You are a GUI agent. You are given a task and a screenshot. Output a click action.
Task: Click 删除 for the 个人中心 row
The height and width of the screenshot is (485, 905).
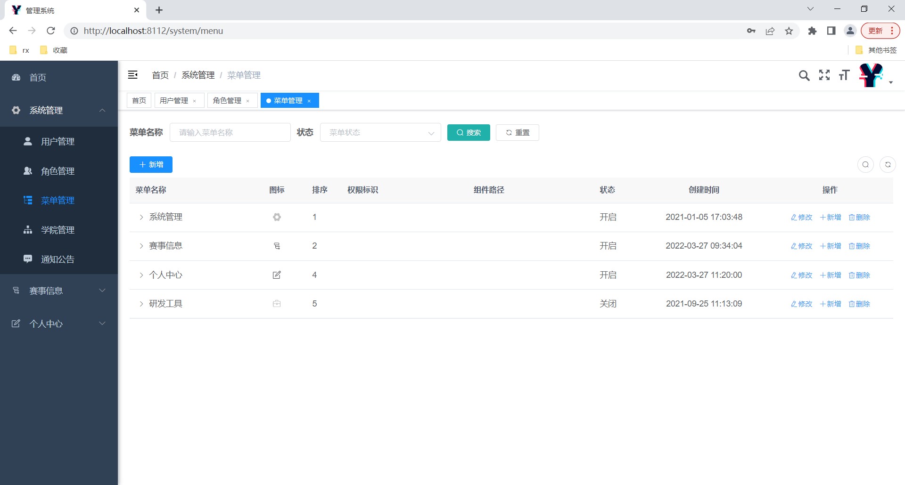859,275
